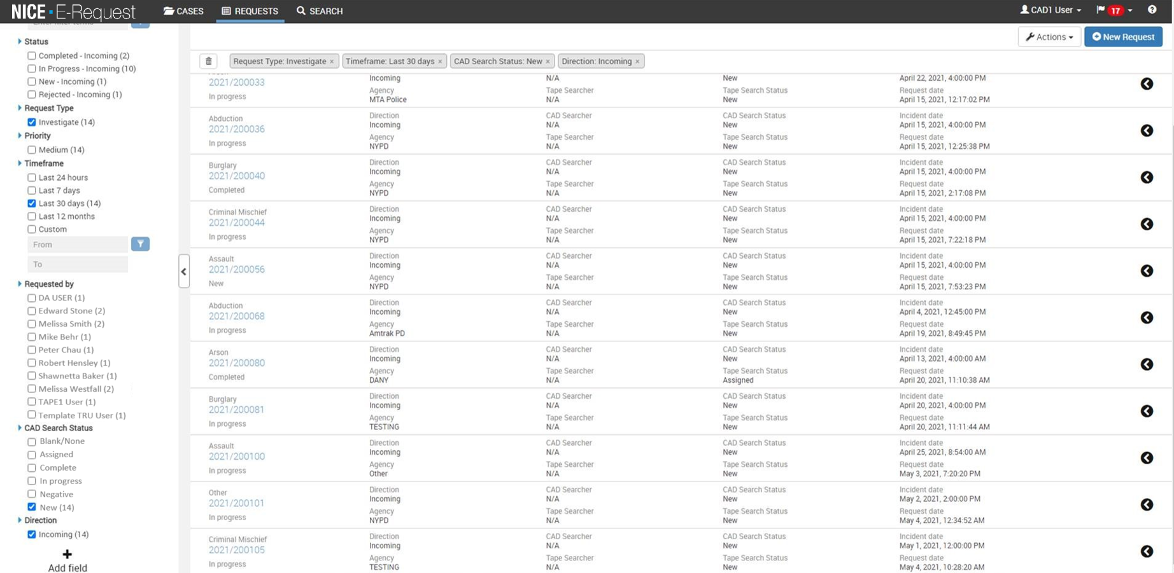The width and height of the screenshot is (1174, 573).
Task: Go to the Search tab
Action: [320, 11]
